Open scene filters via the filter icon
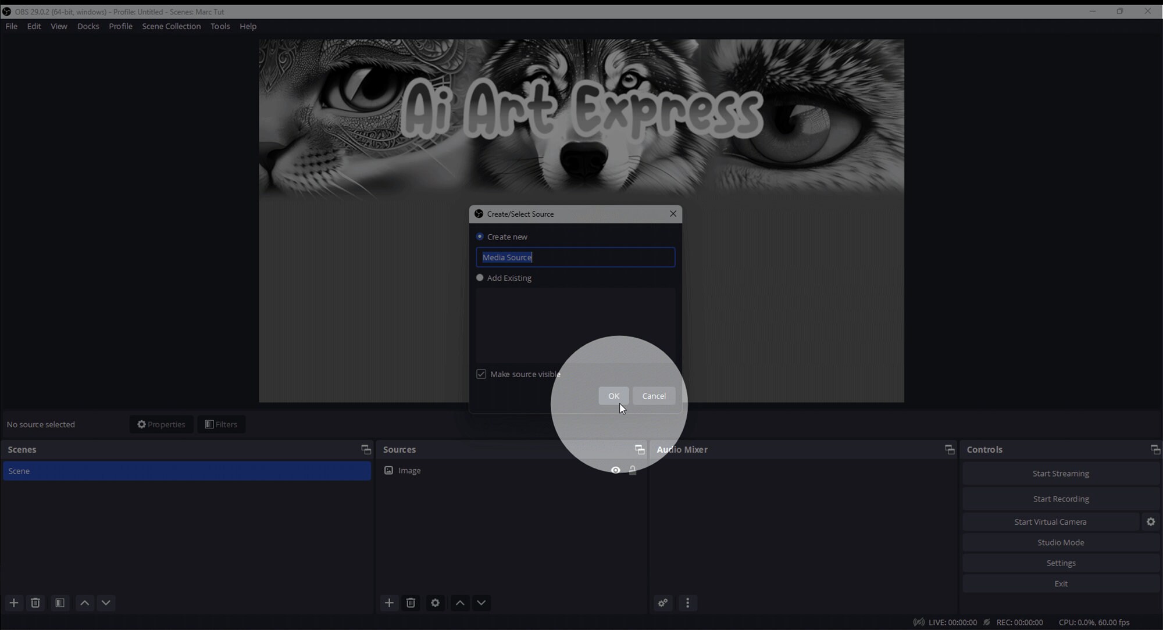 coord(59,603)
